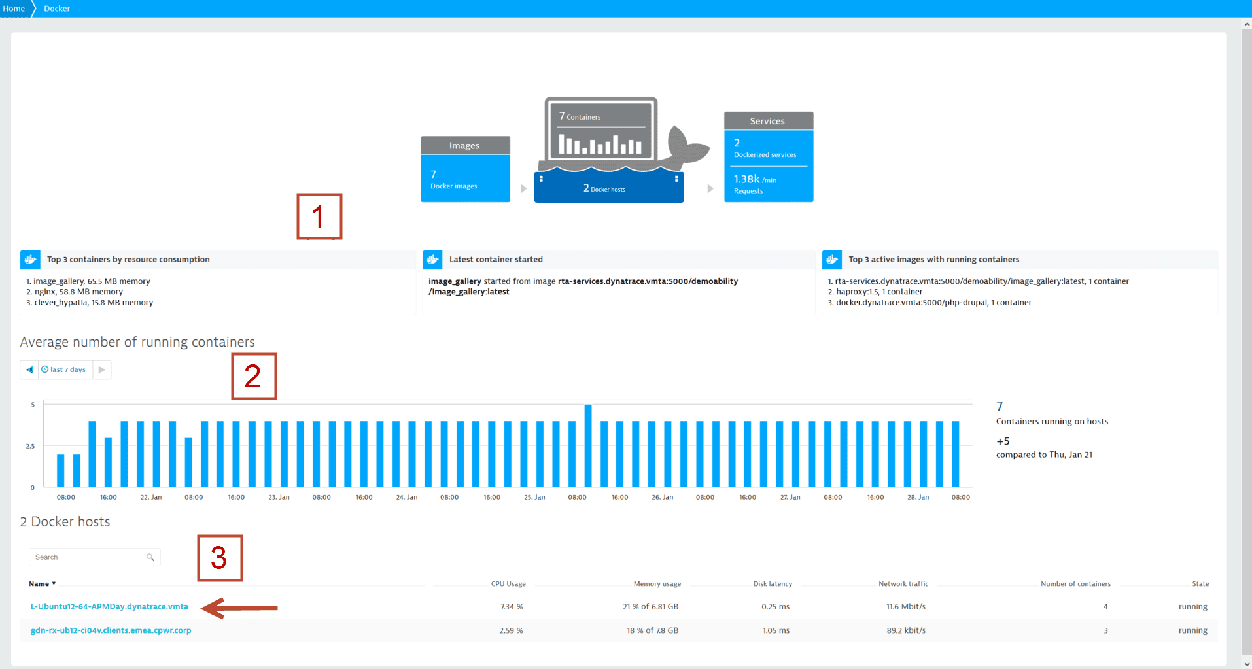Sort by Network traffic column header
This screenshot has width=1252, height=669.
coord(903,583)
